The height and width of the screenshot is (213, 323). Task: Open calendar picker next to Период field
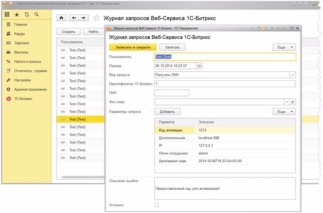click(x=199, y=66)
